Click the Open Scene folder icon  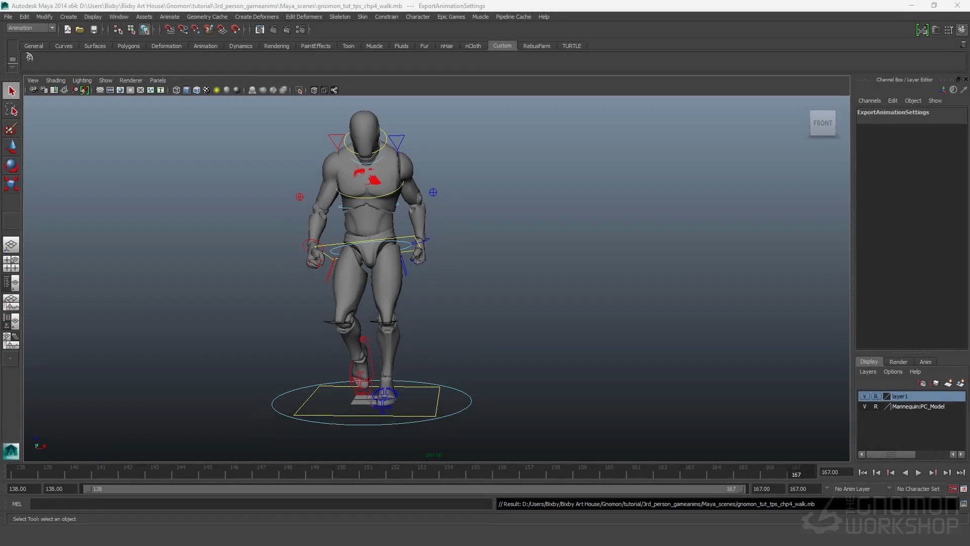(80, 30)
